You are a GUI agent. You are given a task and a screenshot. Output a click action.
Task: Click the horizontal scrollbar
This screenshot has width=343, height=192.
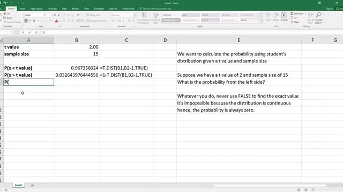pyautogui.click(x=270, y=186)
